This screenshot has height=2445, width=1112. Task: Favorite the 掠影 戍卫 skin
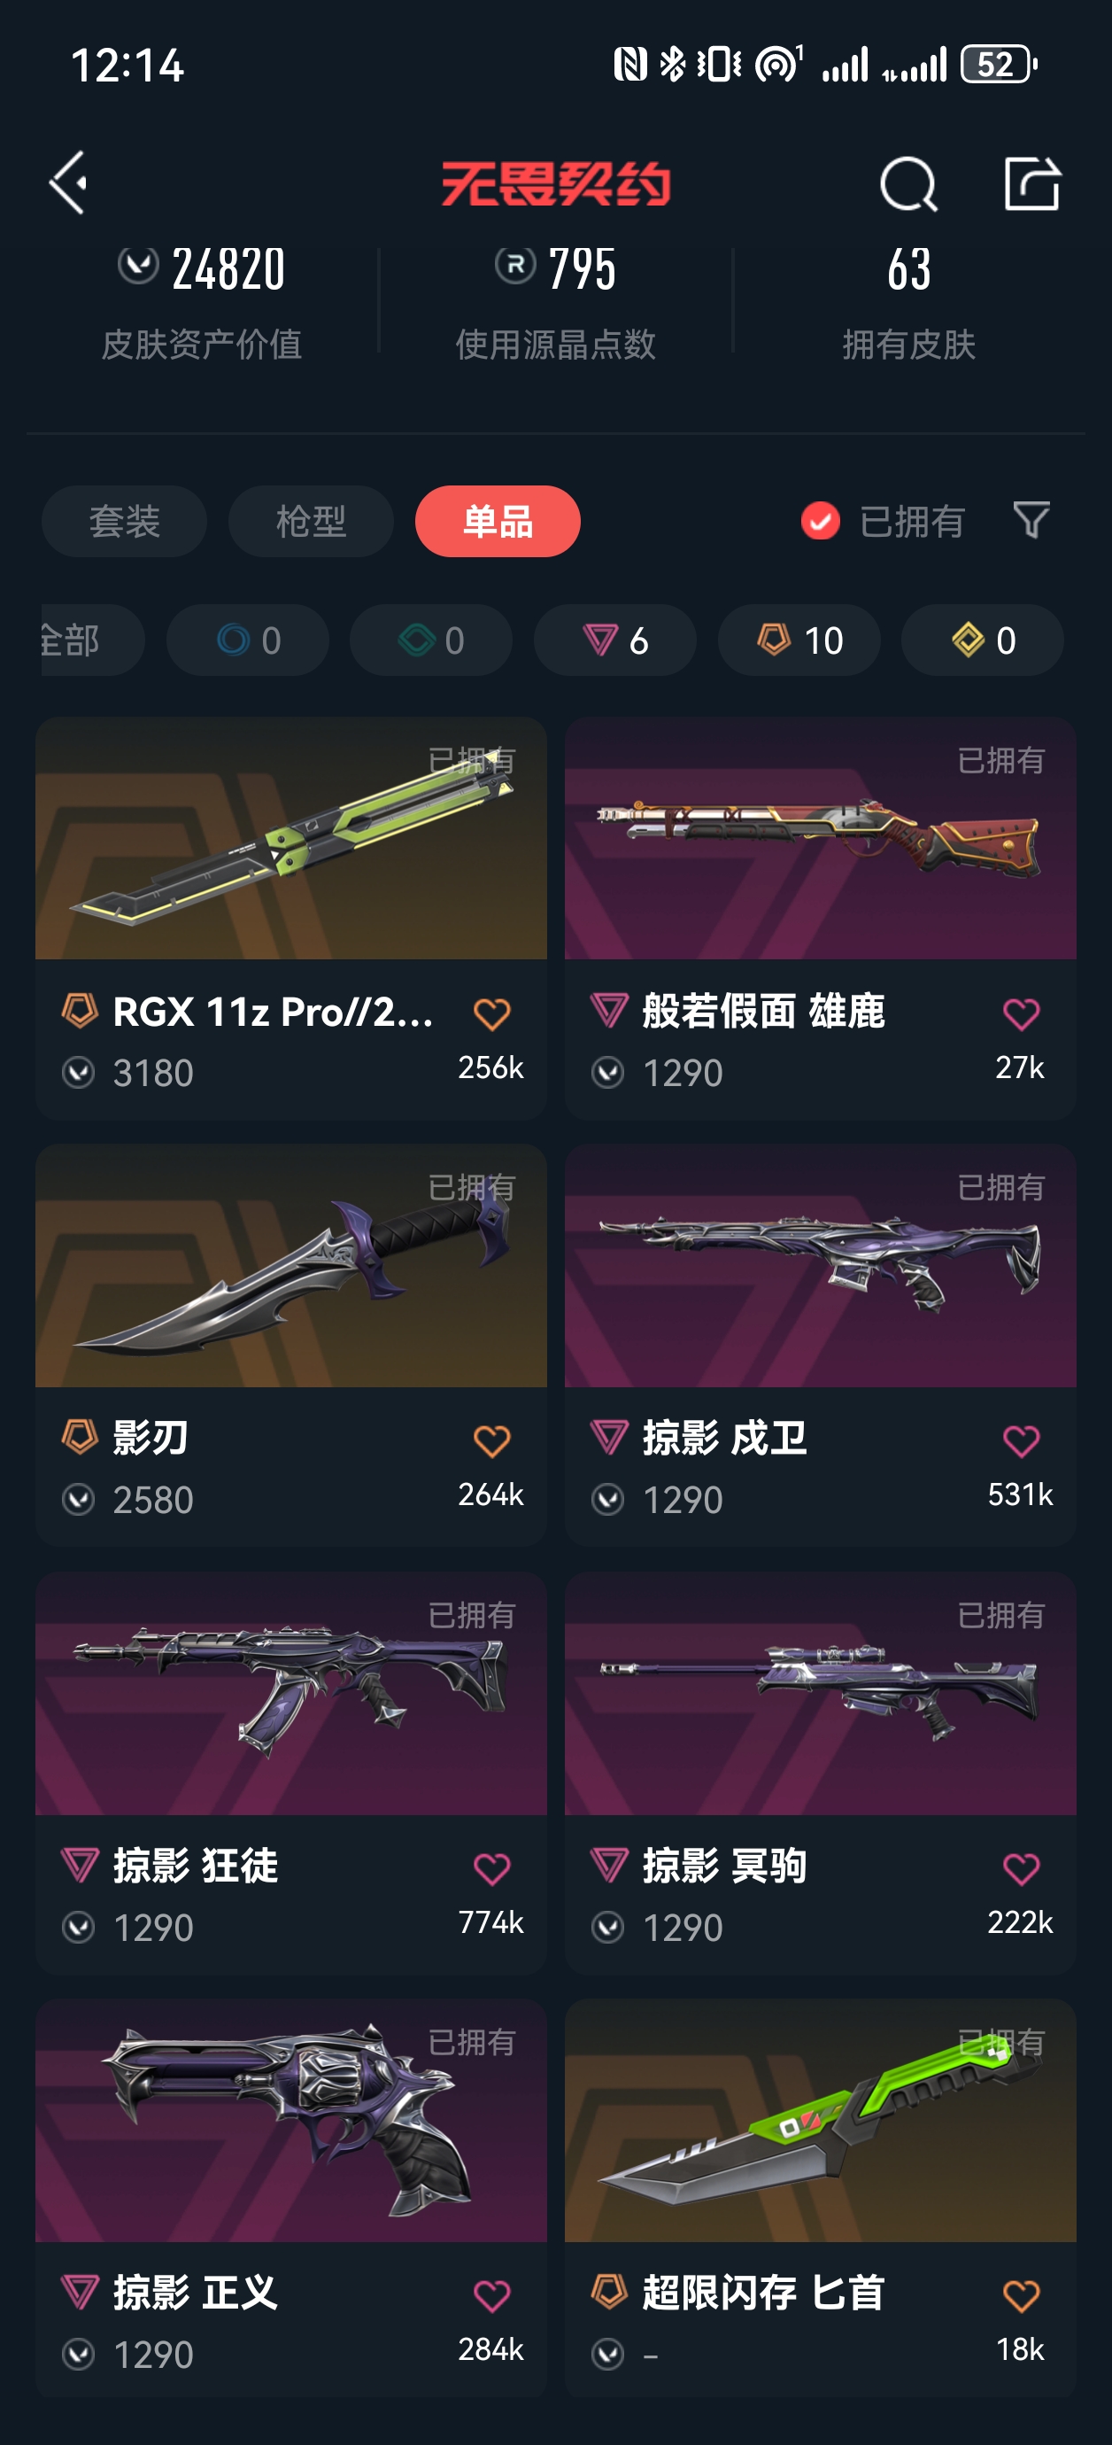tap(1021, 1440)
